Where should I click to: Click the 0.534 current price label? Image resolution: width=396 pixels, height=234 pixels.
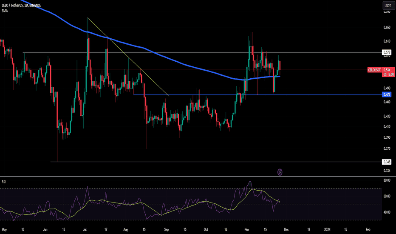(387, 70)
